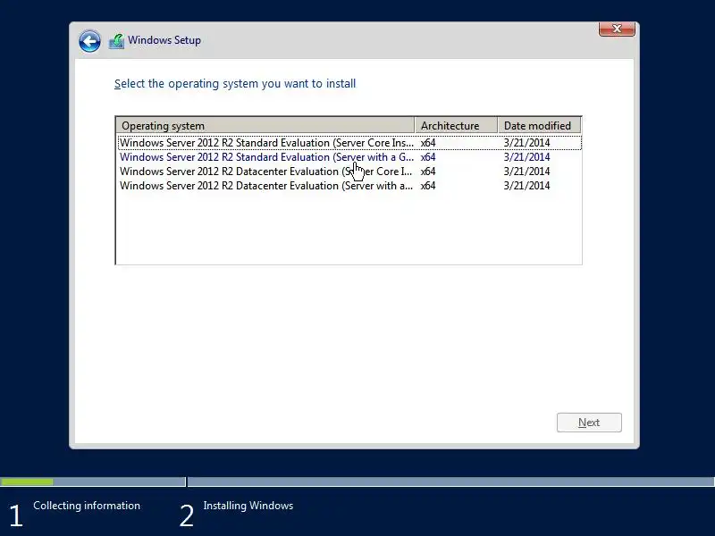715x536 pixels.
Task: Click the date in the Standard GUI row
Action: [x=526, y=157]
